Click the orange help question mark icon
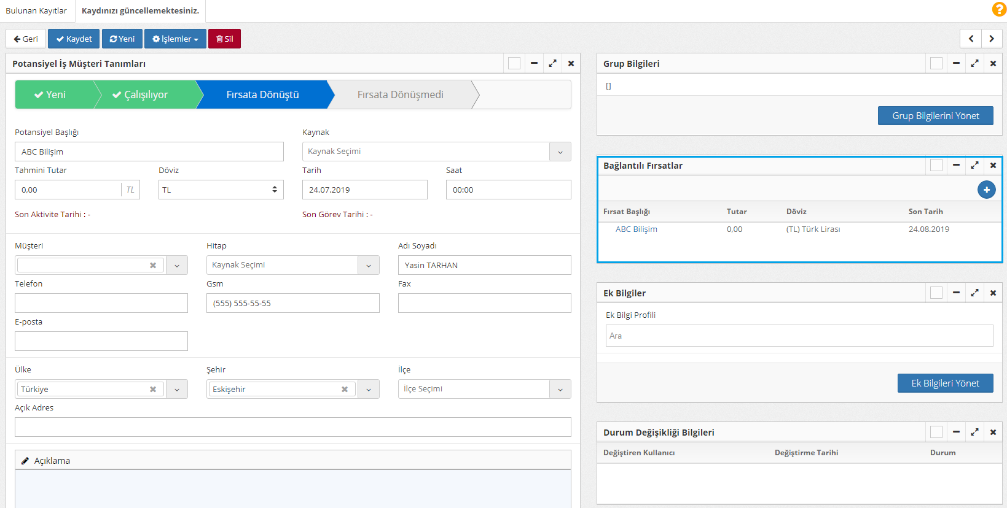Screen dimensions: 1007x508 999,9
